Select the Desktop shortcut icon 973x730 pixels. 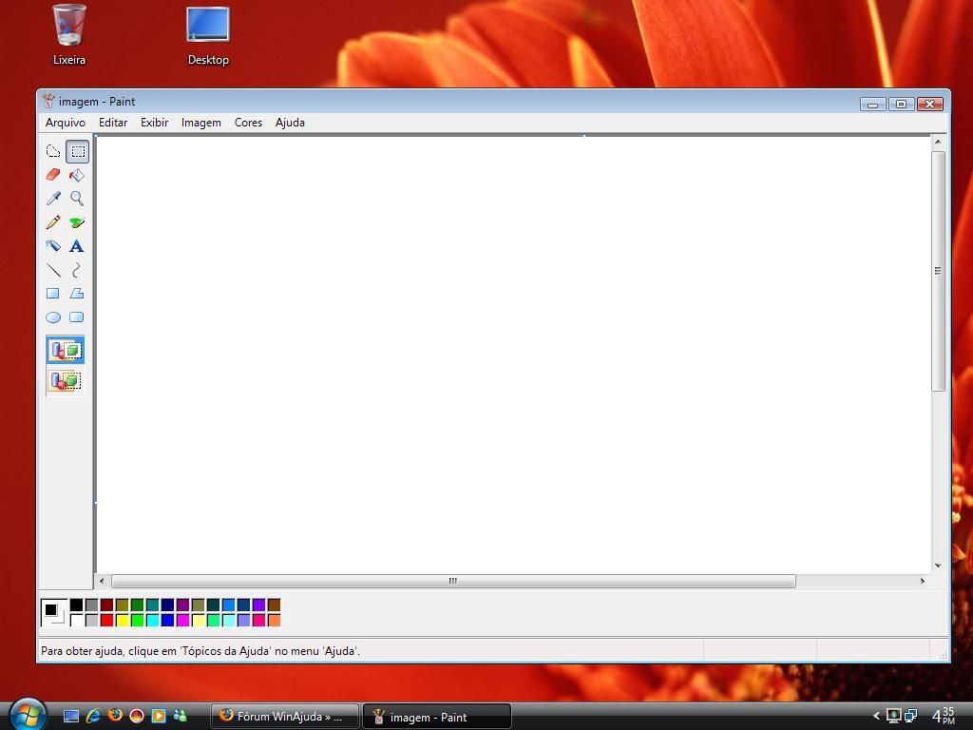coord(208,36)
